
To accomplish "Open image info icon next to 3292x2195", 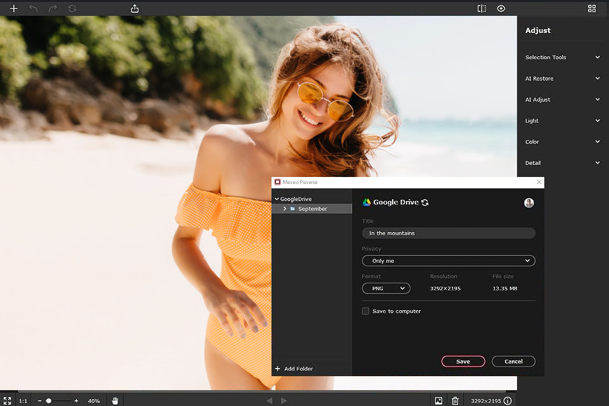I will (507, 400).
